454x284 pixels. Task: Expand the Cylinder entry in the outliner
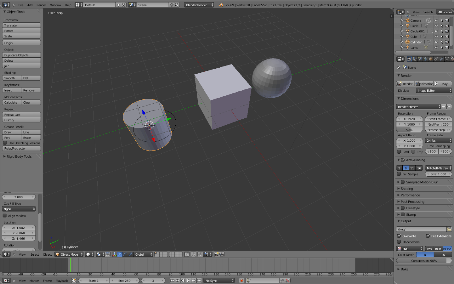pyautogui.click(x=401, y=42)
